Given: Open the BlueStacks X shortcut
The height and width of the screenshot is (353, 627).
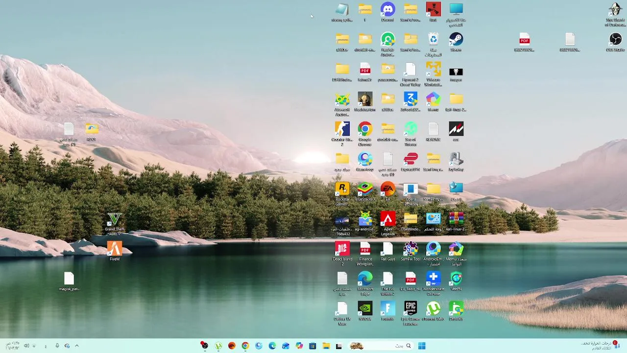Looking at the screenshot, I should point(365,192).
